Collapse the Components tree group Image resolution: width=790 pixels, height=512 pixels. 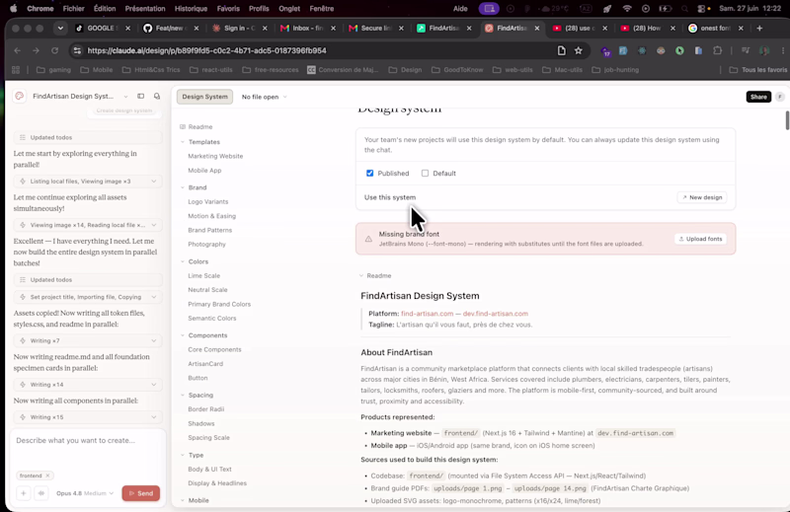pyautogui.click(x=183, y=335)
